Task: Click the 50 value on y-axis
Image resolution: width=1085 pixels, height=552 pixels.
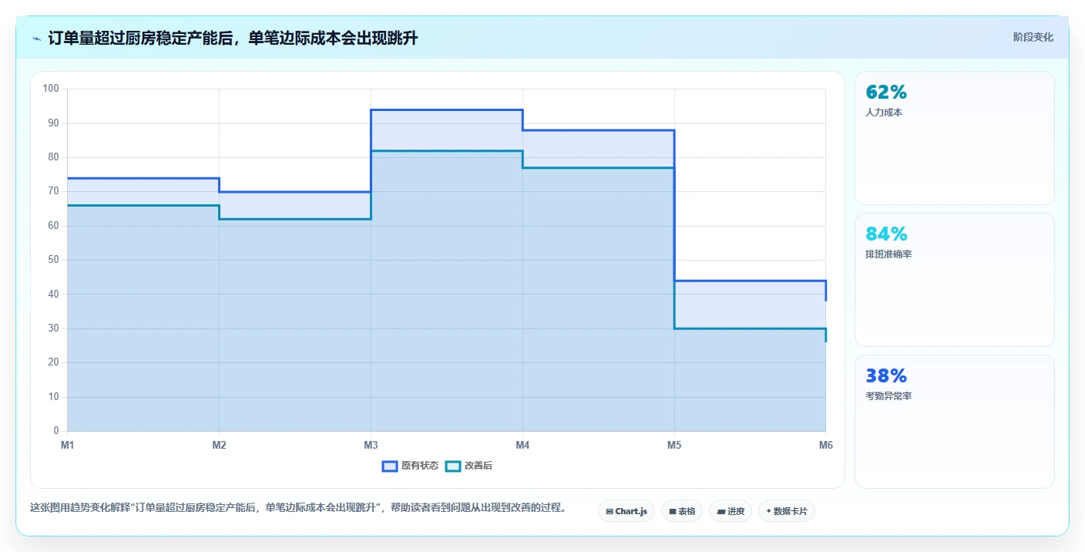Action: tap(53, 260)
